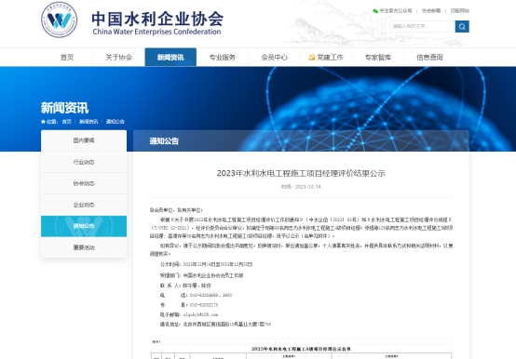Select 重要活动 in the sidebar
Screen dimensions: 516x359
[84, 247]
